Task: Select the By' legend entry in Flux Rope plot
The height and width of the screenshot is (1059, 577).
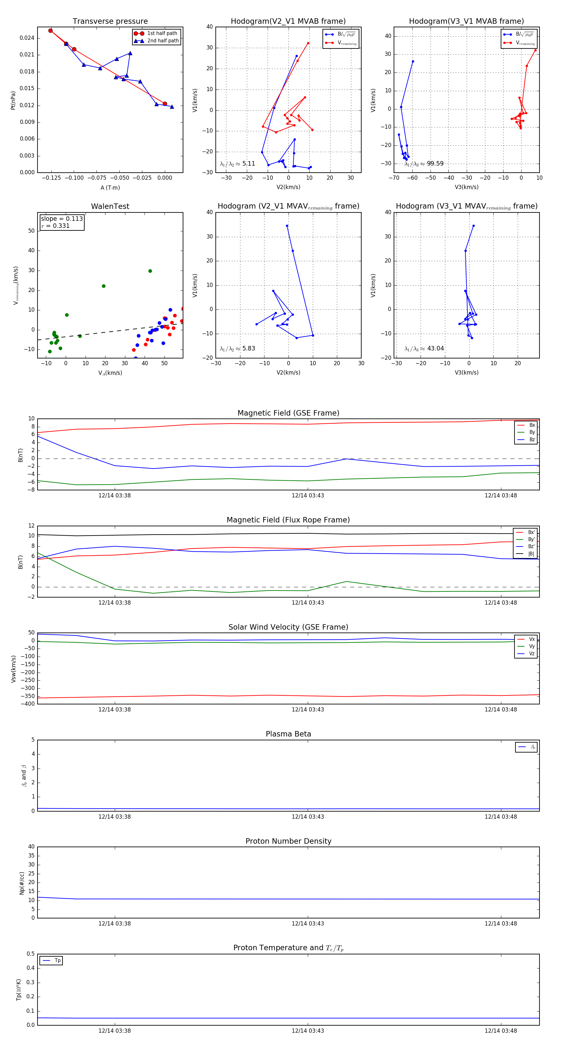Action: click(x=525, y=539)
